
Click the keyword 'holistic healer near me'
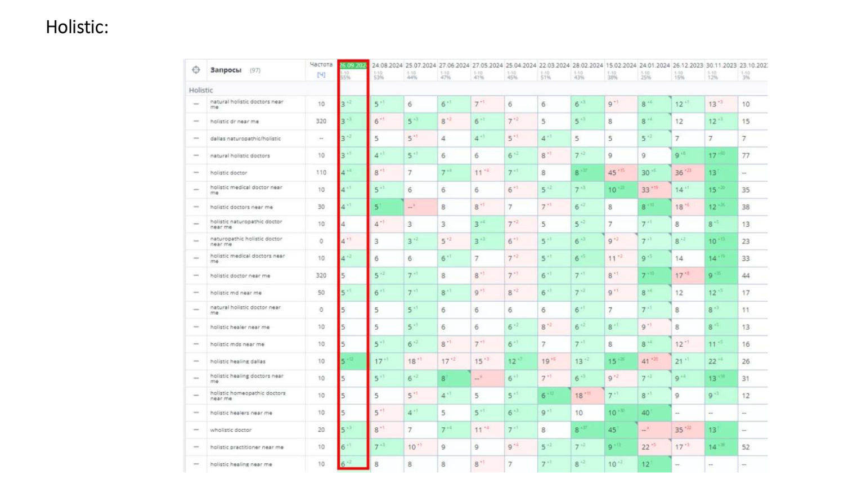click(x=240, y=327)
